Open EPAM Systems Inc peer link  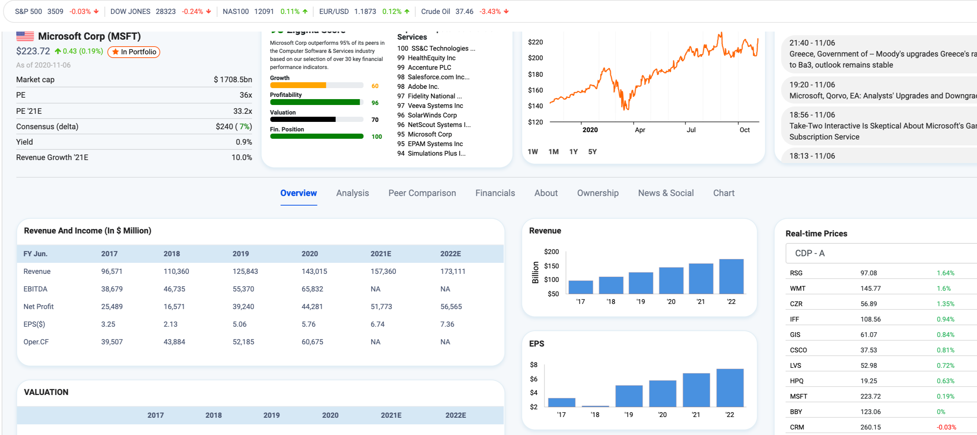(x=435, y=144)
